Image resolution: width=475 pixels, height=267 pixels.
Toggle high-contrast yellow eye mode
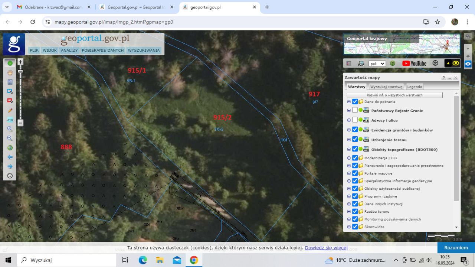(x=452, y=64)
